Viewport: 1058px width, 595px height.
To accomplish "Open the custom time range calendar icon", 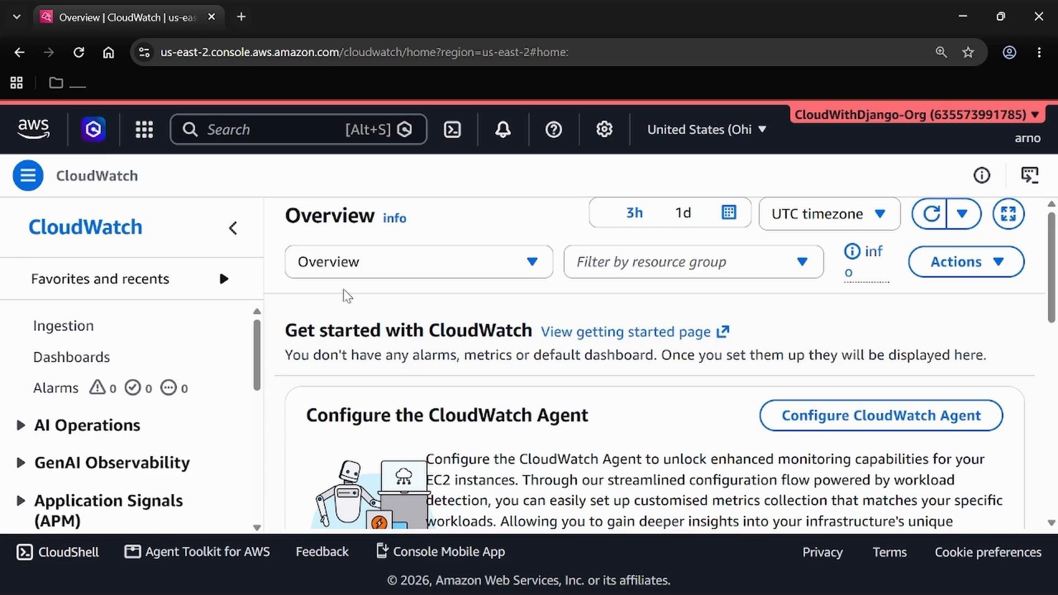I will (729, 213).
